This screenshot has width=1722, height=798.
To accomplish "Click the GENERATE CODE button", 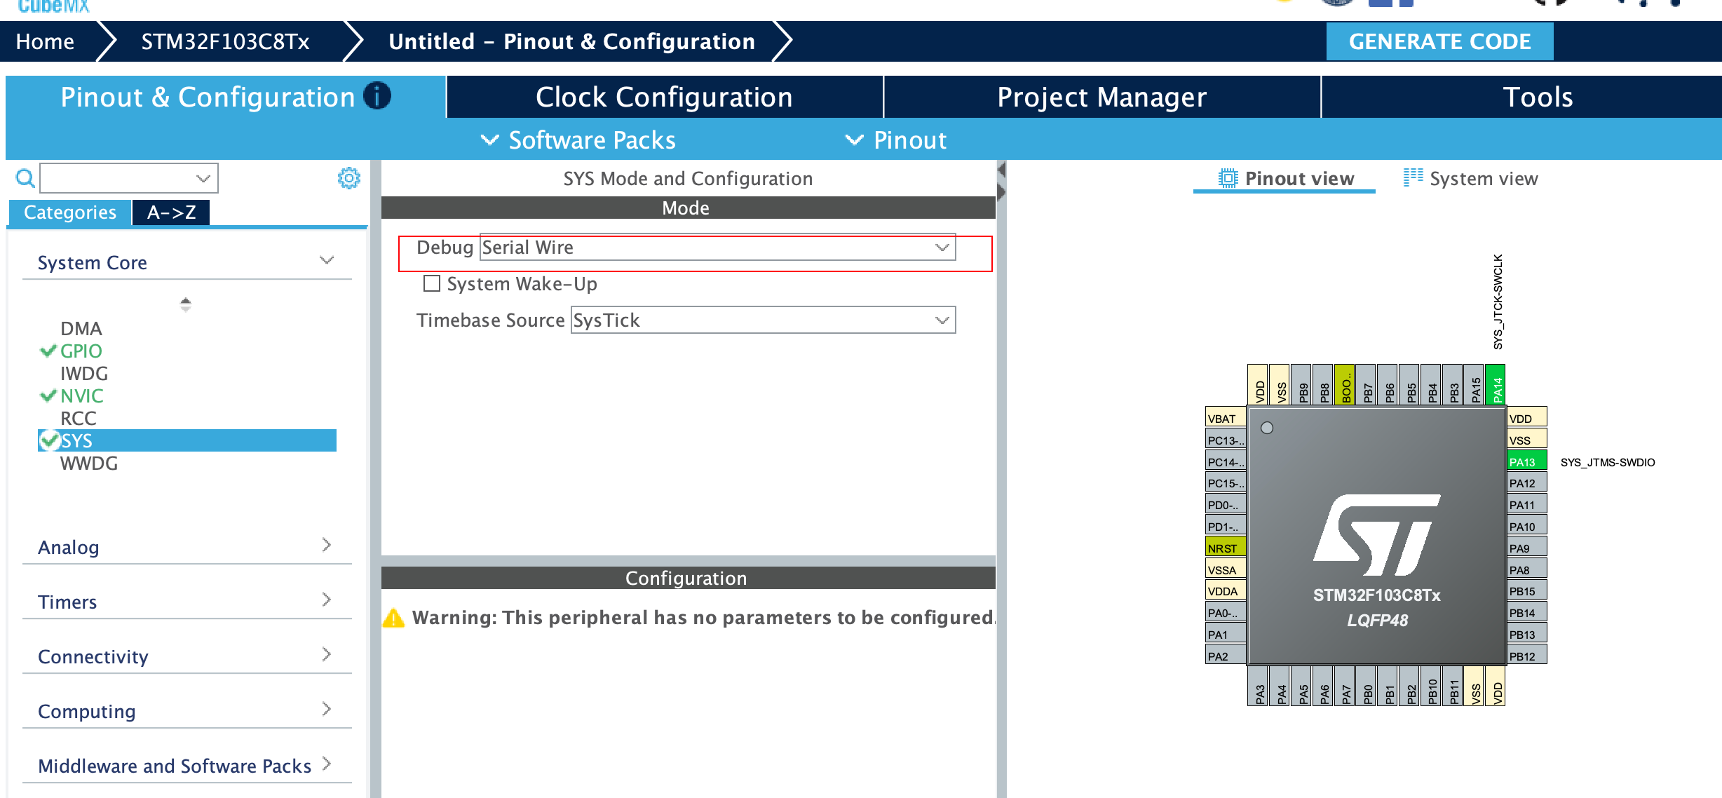I will pyautogui.click(x=1439, y=41).
